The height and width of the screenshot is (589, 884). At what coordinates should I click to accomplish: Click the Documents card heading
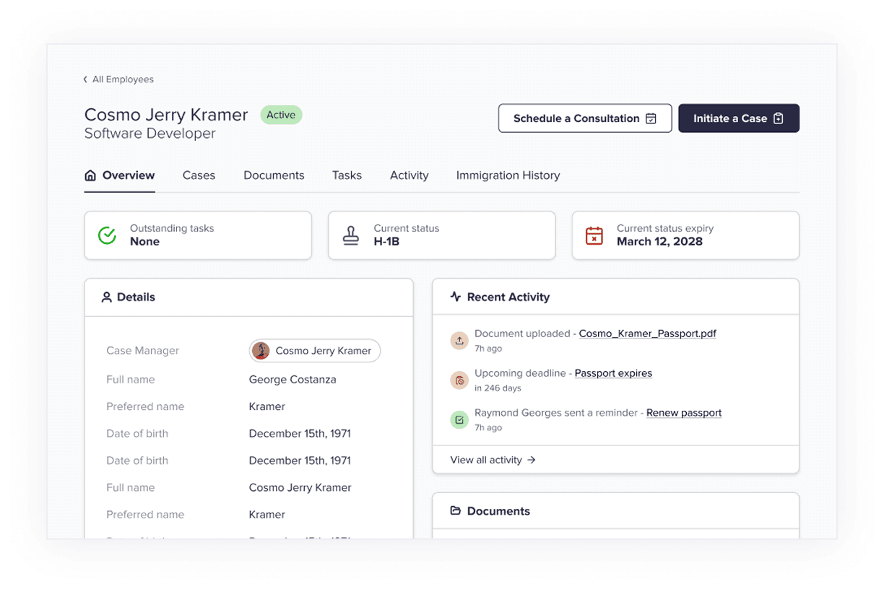(498, 511)
